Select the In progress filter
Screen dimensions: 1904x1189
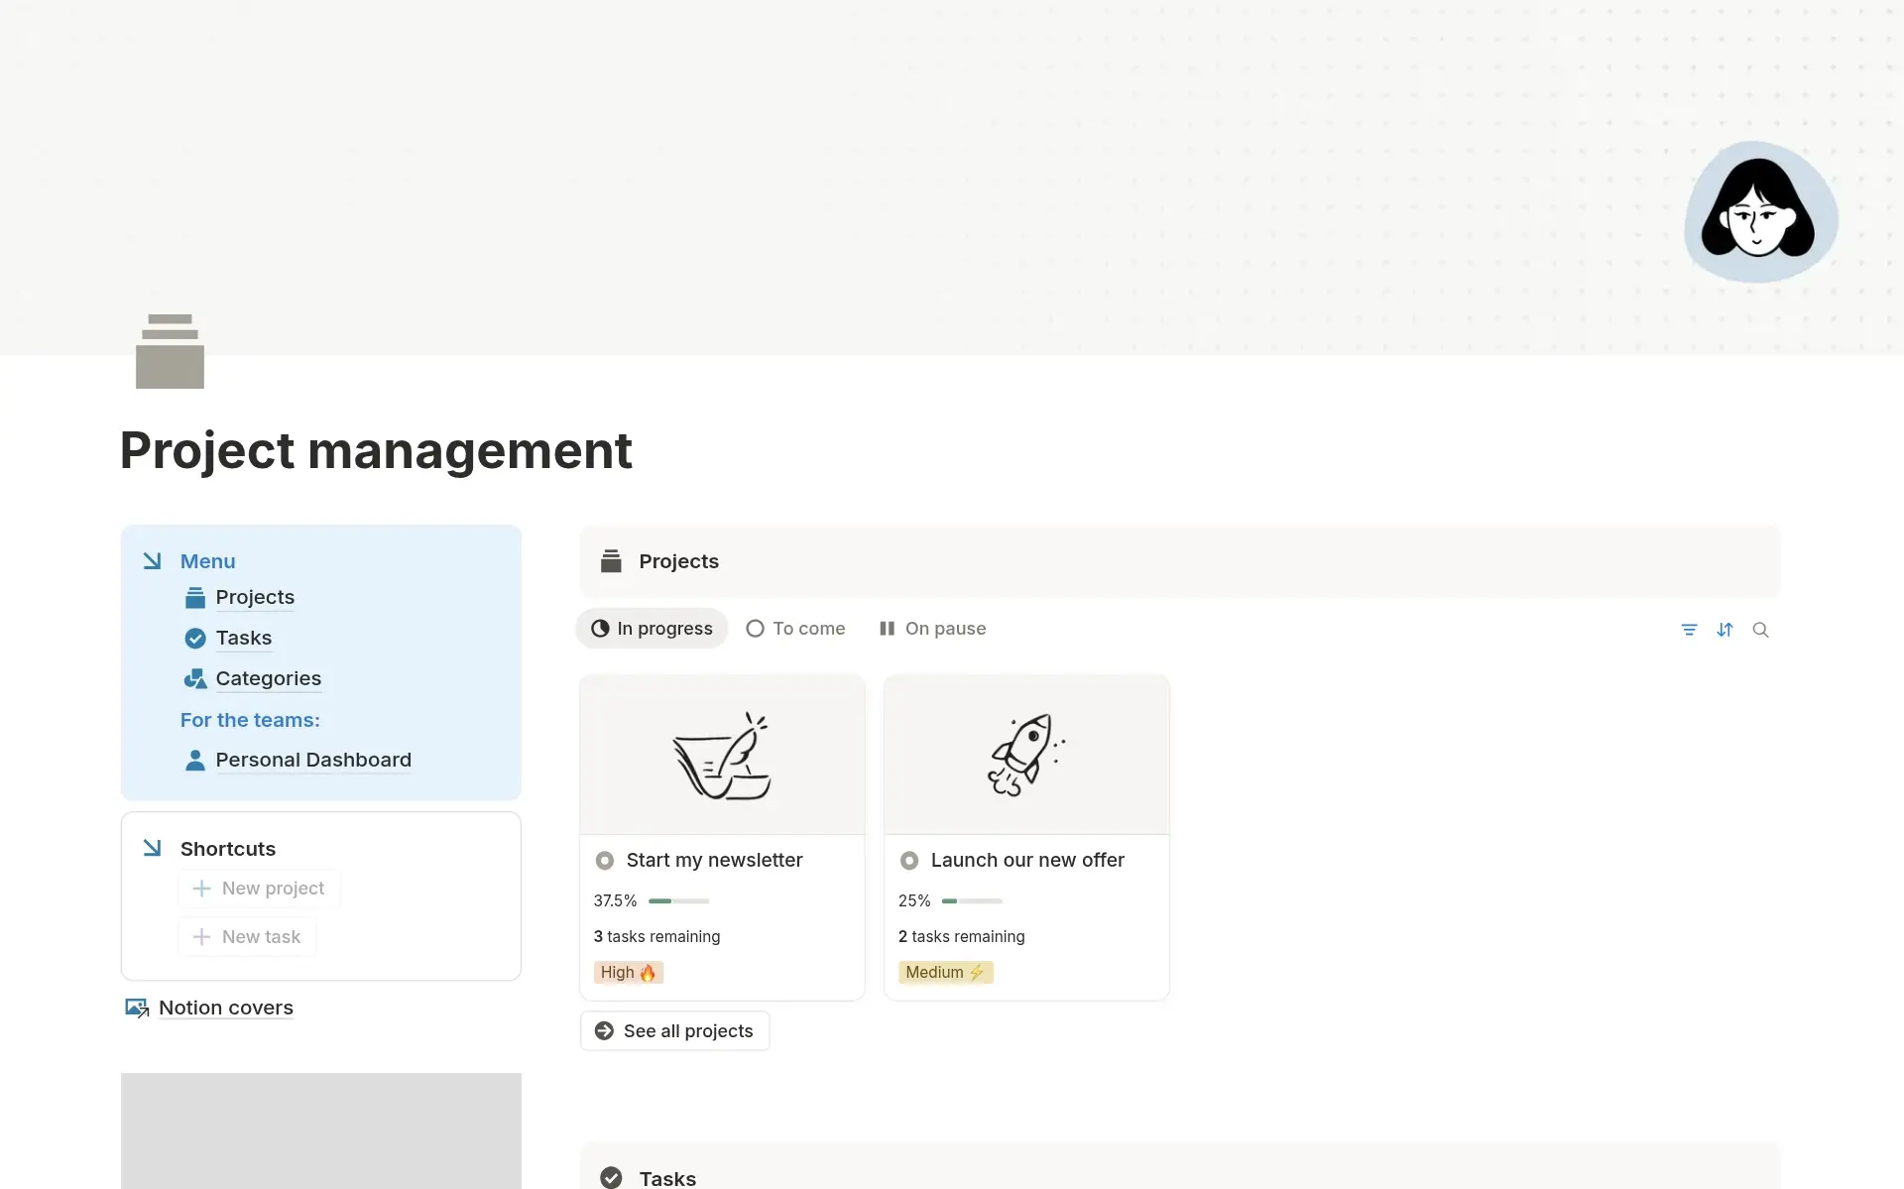(651, 628)
